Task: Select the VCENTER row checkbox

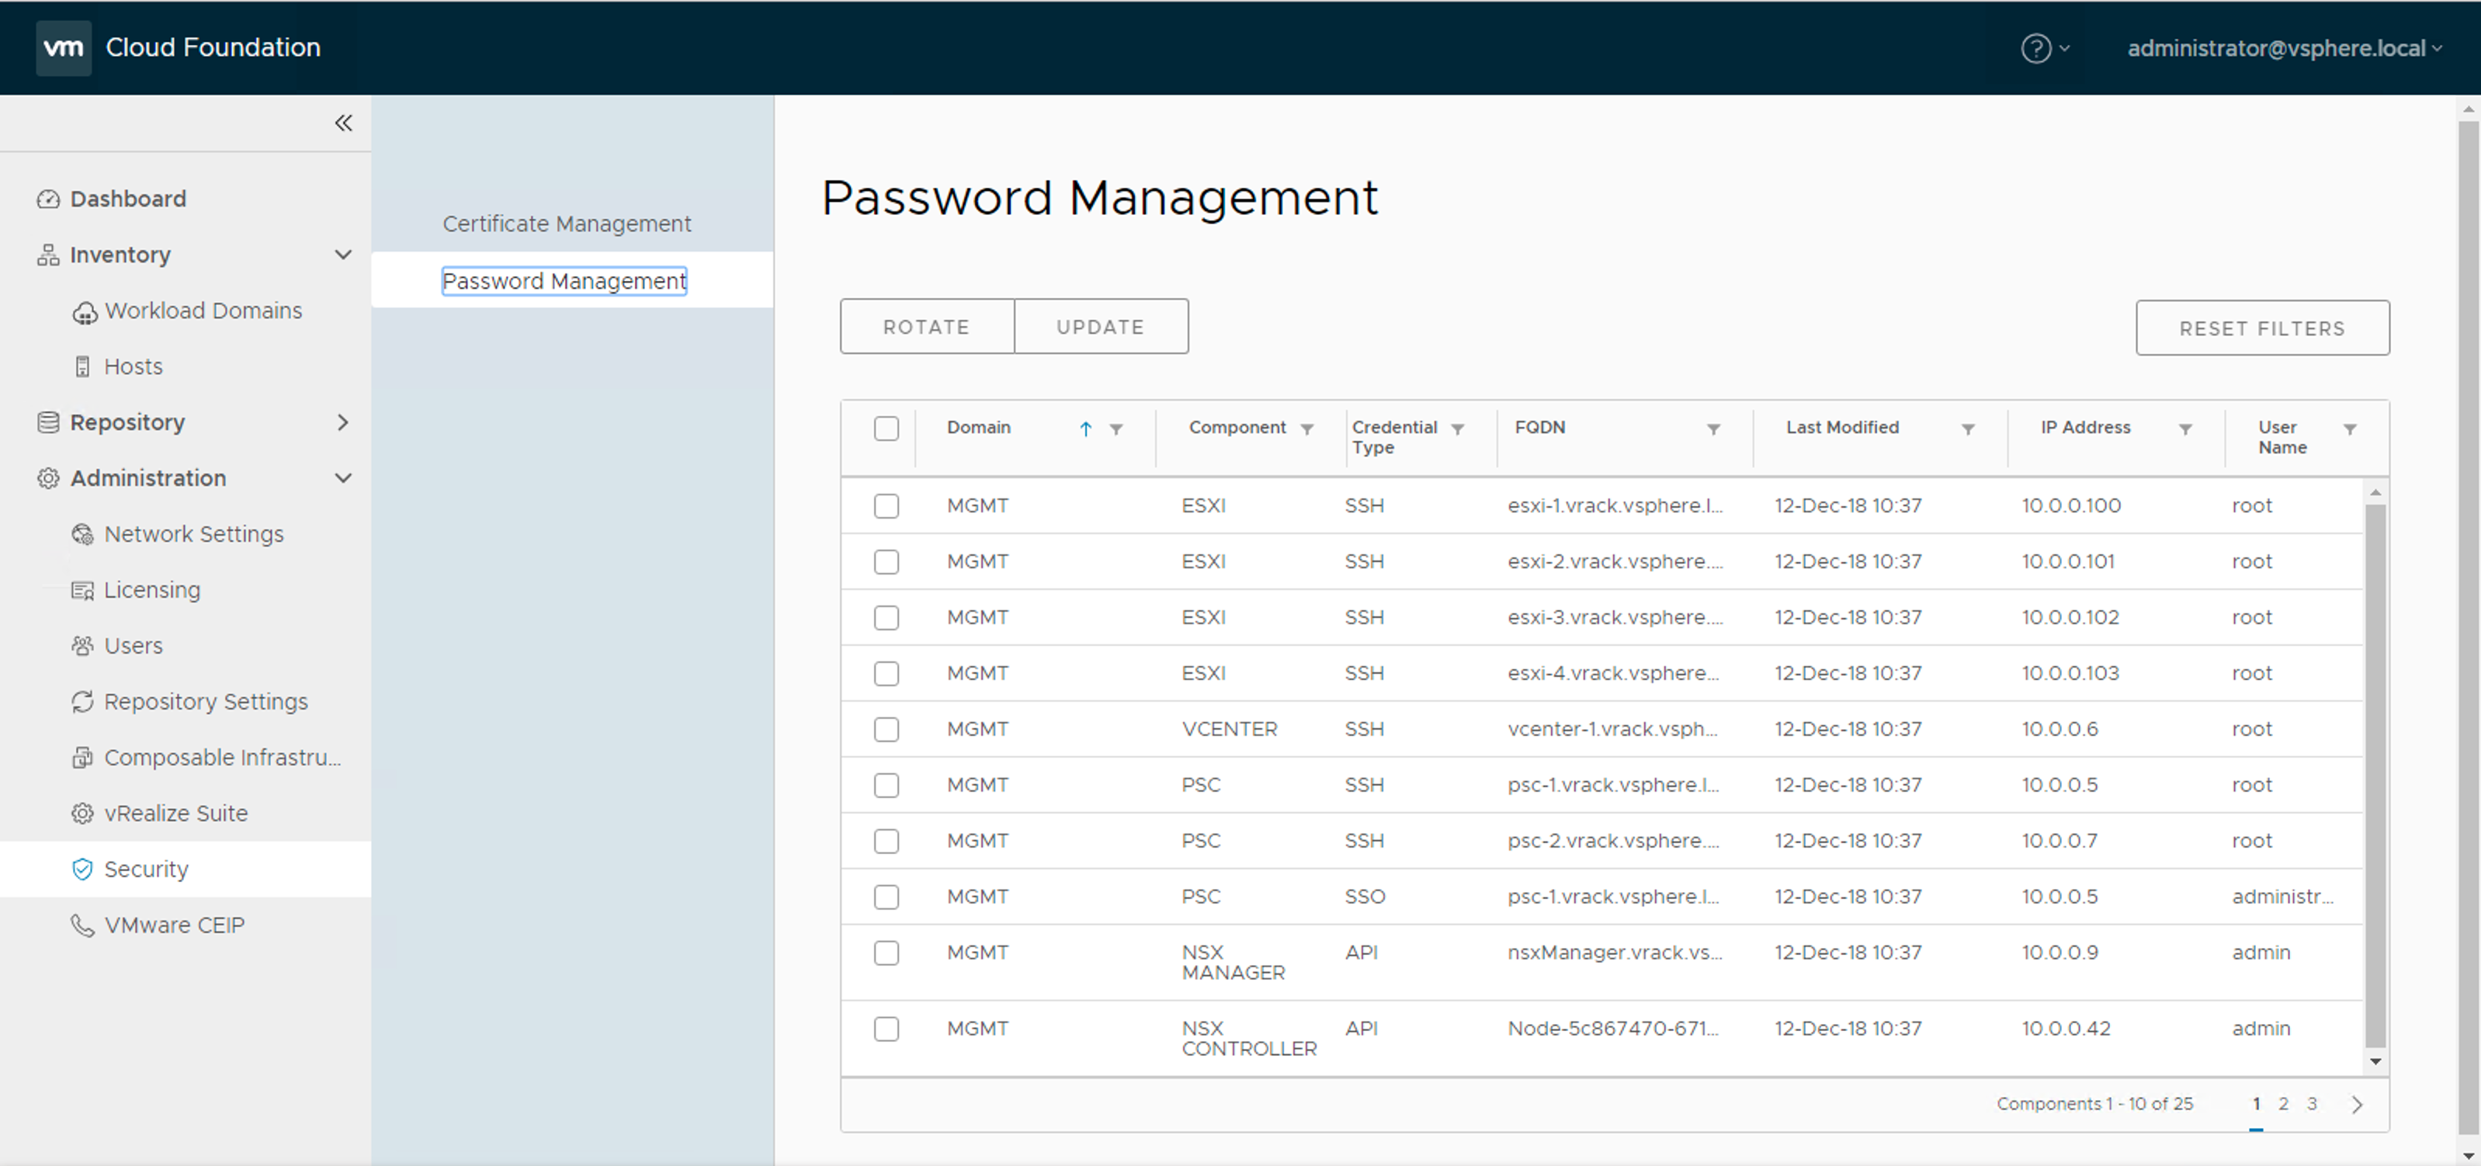Action: (x=886, y=730)
